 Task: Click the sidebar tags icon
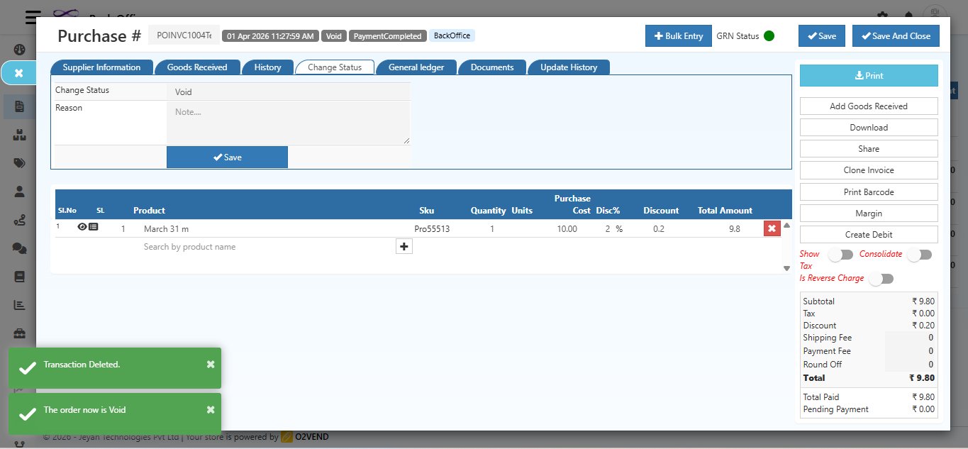(x=19, y=162)
